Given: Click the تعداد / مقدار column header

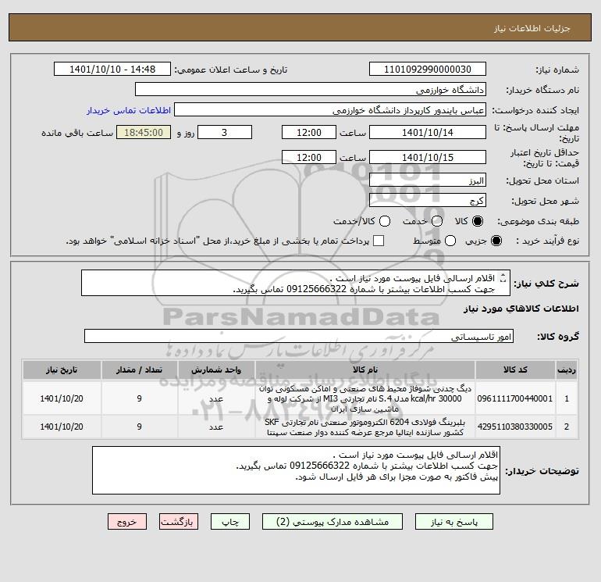Looking at the screenshot, I should (140, 370).
